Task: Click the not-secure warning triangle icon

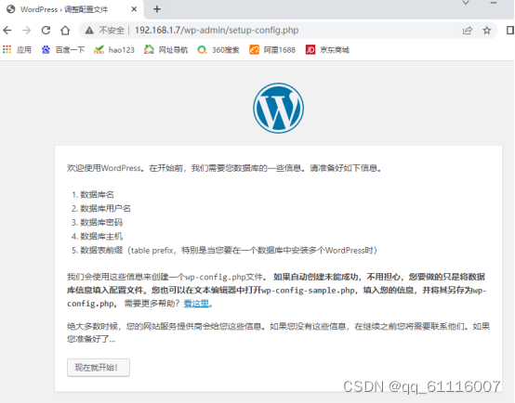Action: (x=89, y=31)
